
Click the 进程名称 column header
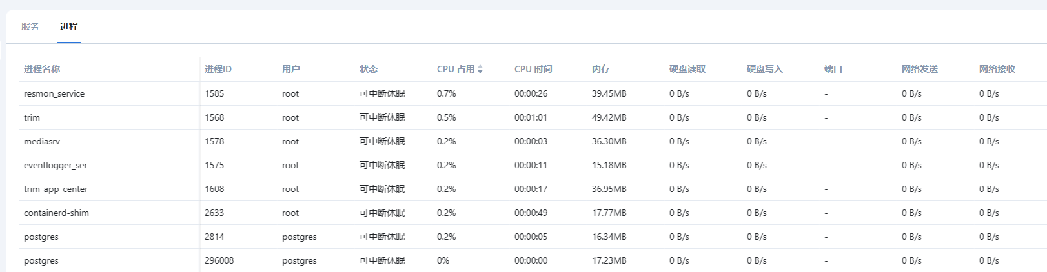coord(42,70)
